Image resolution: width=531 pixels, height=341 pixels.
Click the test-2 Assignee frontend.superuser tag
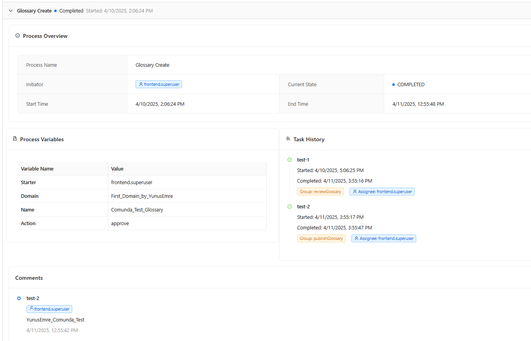(x=383, y=238)
